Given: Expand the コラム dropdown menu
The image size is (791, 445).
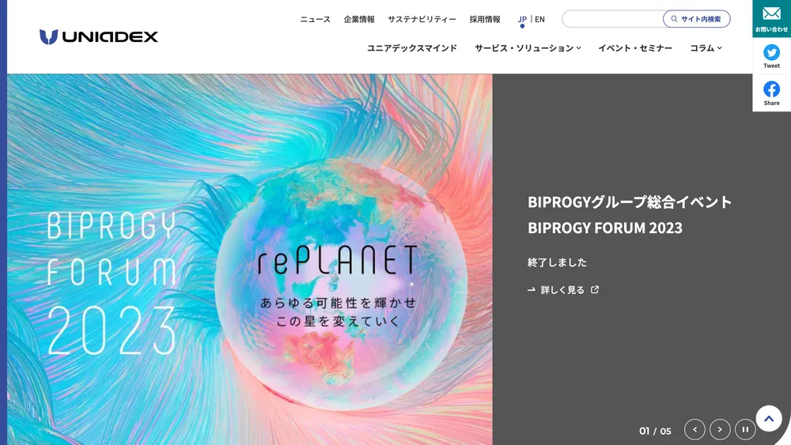Looking at the screenshot, I should [x=706, y=48].
